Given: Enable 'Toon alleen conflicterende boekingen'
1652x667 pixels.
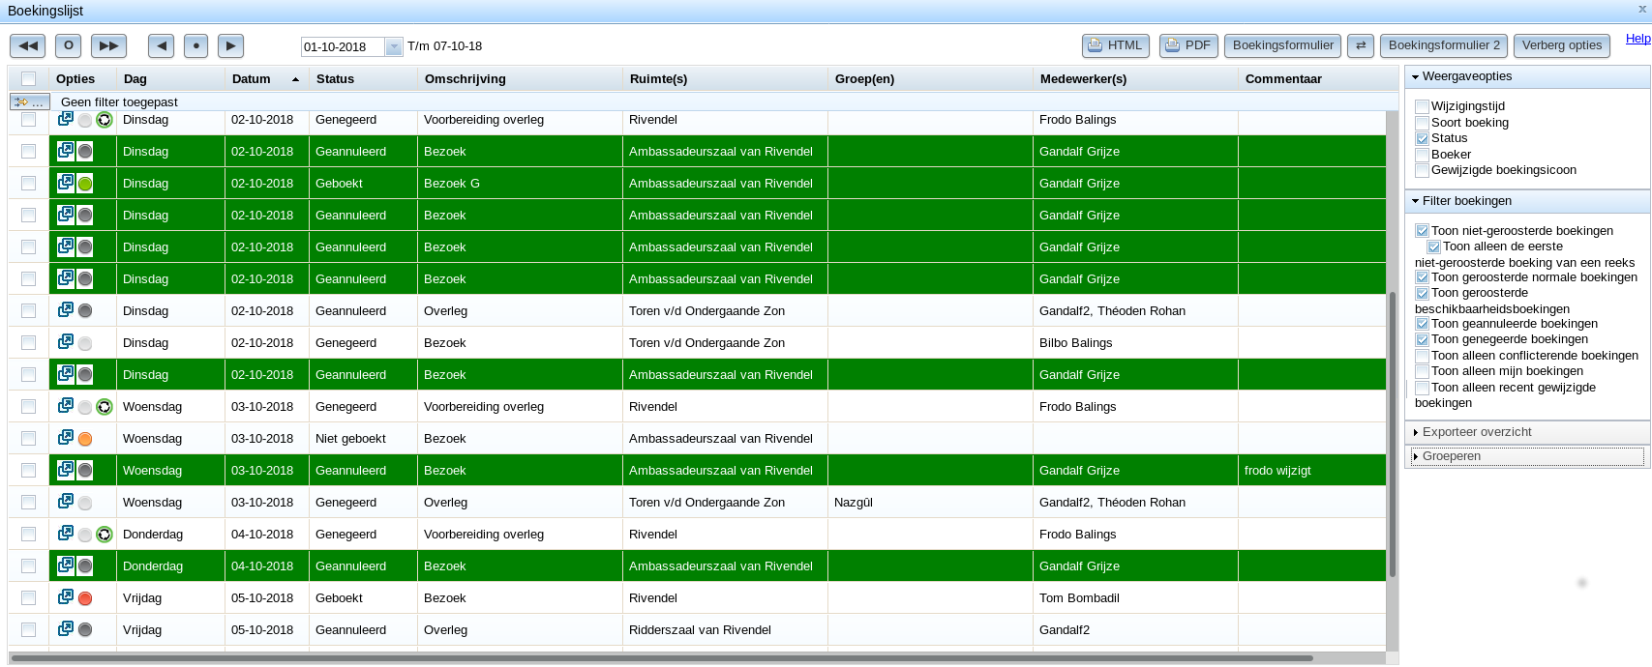Looking at the screenshot, I should (x=1422, y=356).
